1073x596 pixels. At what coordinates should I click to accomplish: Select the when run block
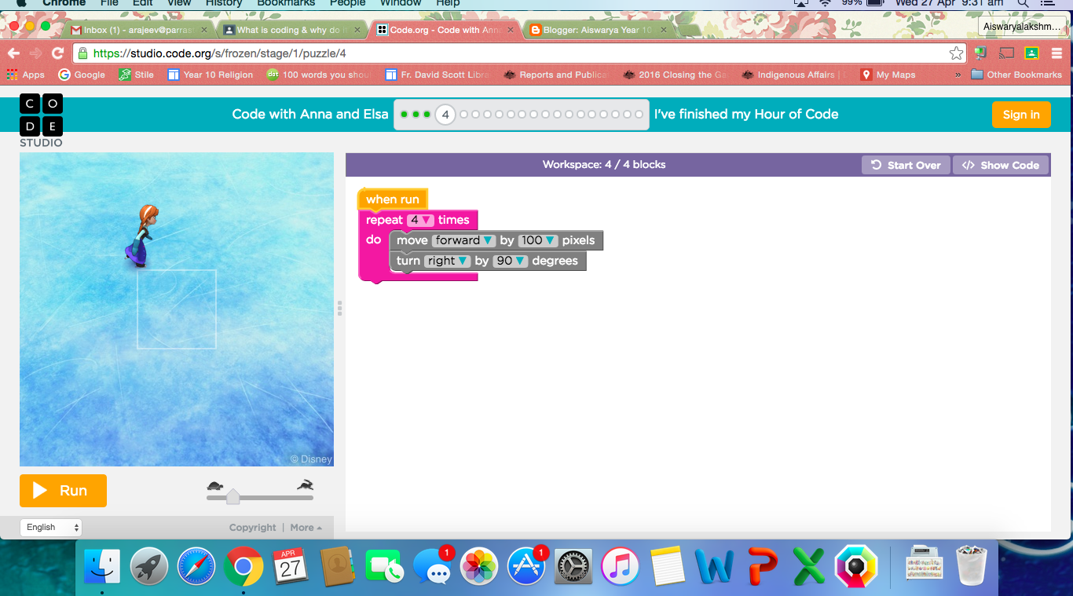click(x=392, y=199)
